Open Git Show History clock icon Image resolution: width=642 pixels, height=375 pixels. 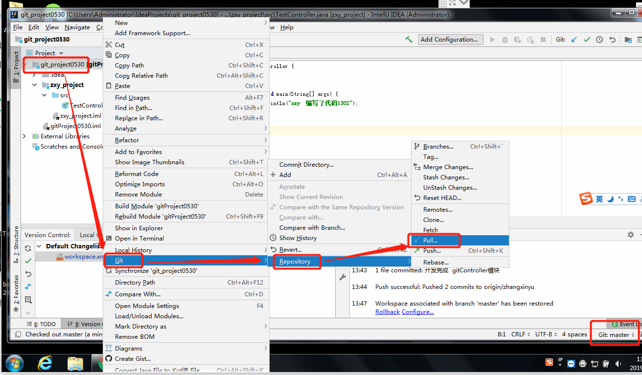point(599,40)
